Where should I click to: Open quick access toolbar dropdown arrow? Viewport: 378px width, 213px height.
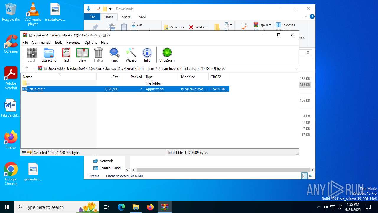pos(110,9)
